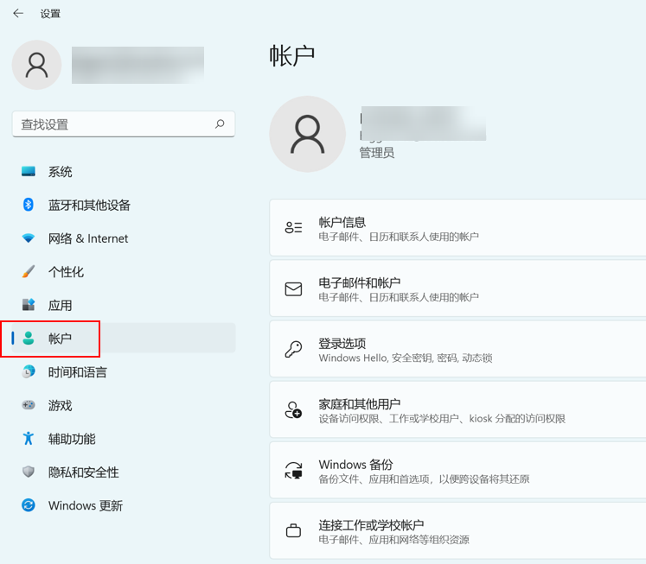
Task: Open 登录选项 settings card
Action: [458, 349]
